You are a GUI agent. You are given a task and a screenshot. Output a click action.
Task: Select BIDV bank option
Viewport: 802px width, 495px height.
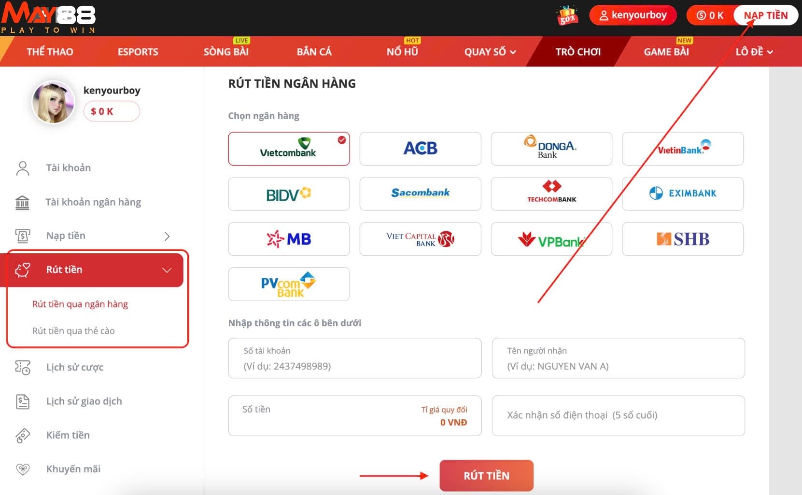coord(289,194)
